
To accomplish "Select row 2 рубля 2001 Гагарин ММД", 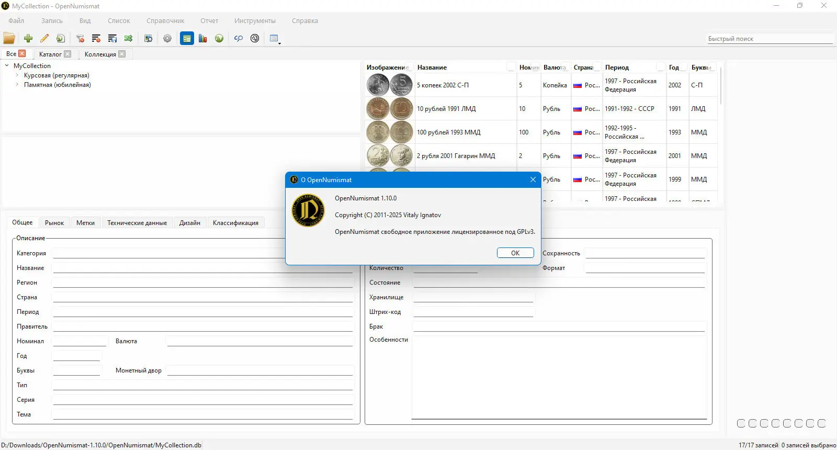I will click(541, 156).
